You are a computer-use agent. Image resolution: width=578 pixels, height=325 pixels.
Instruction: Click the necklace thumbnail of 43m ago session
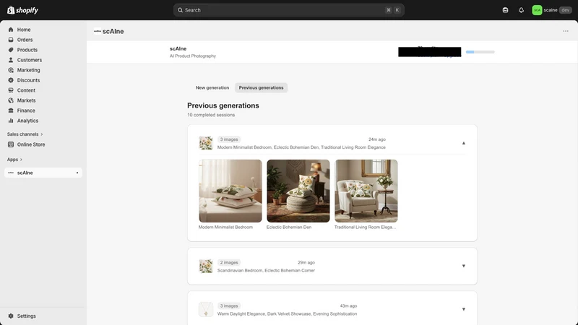coord(206,310)
